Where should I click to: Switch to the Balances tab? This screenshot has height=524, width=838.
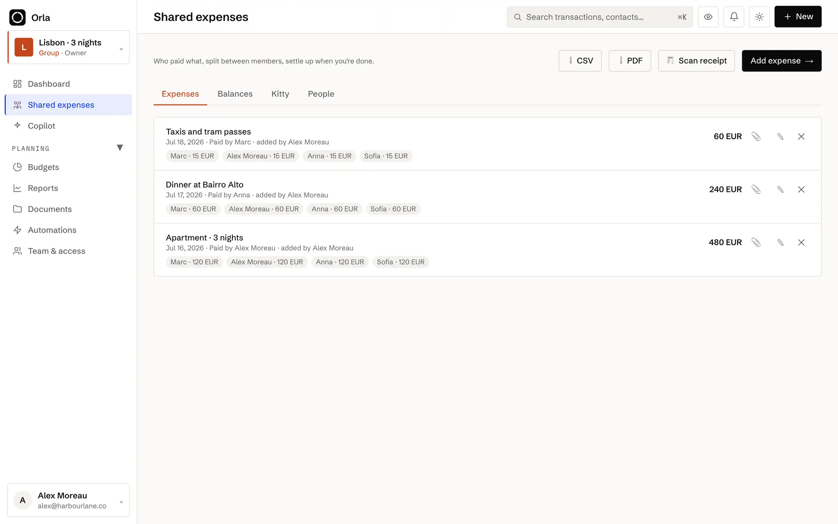pos(235,94)
